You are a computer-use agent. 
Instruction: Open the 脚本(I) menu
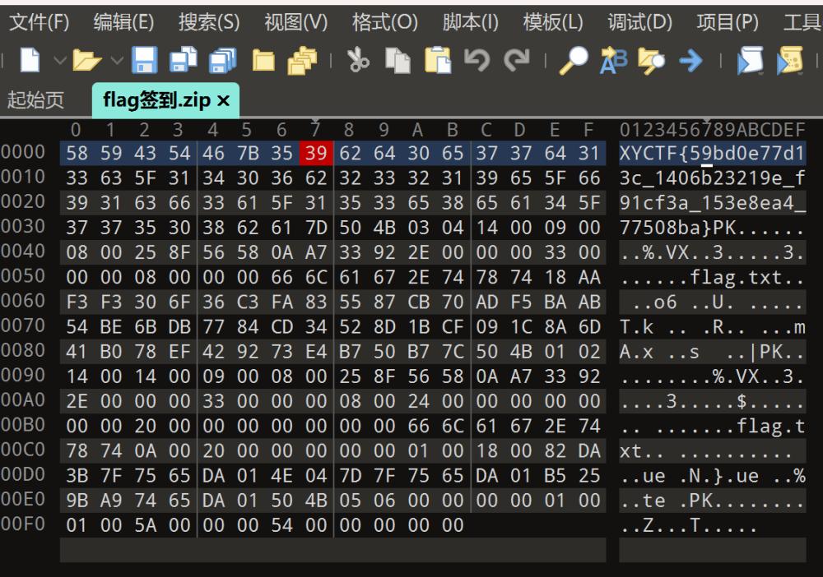point(470,22)
